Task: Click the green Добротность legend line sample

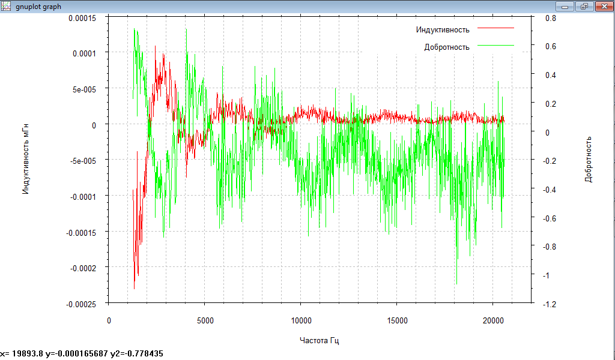Action: pyautogui.click(x=495, y=46)
